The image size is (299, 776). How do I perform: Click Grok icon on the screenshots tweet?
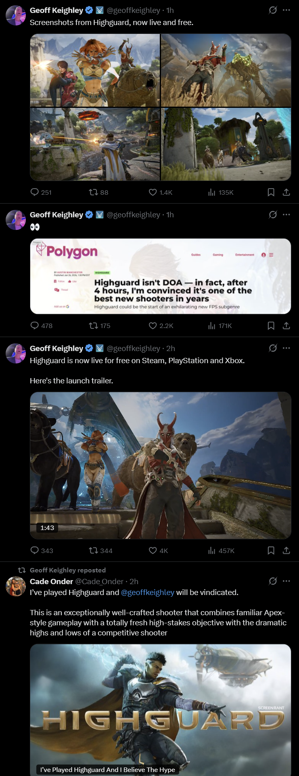(x=273, y=10)
